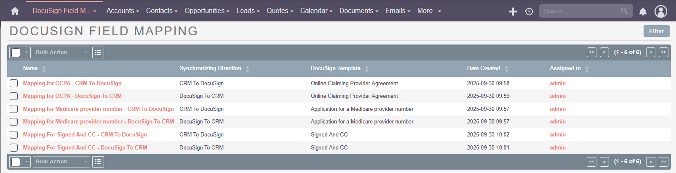Image resolution: width=676 pixels, height=173 pixels.
Task: Open the More navigation dropdown
Action: [429, 11]
